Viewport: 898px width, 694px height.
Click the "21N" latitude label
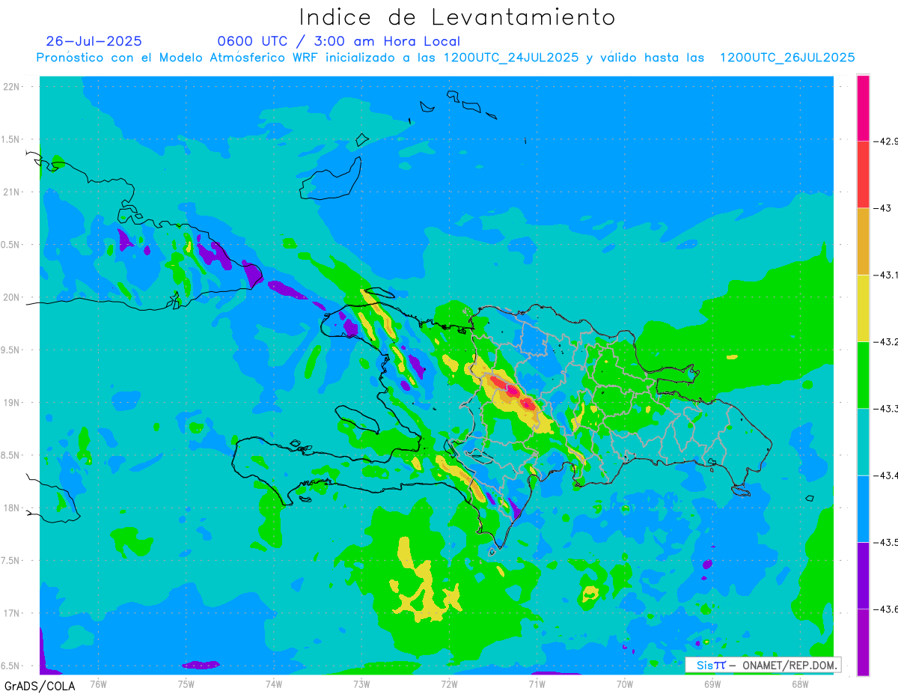coord(13,192)
